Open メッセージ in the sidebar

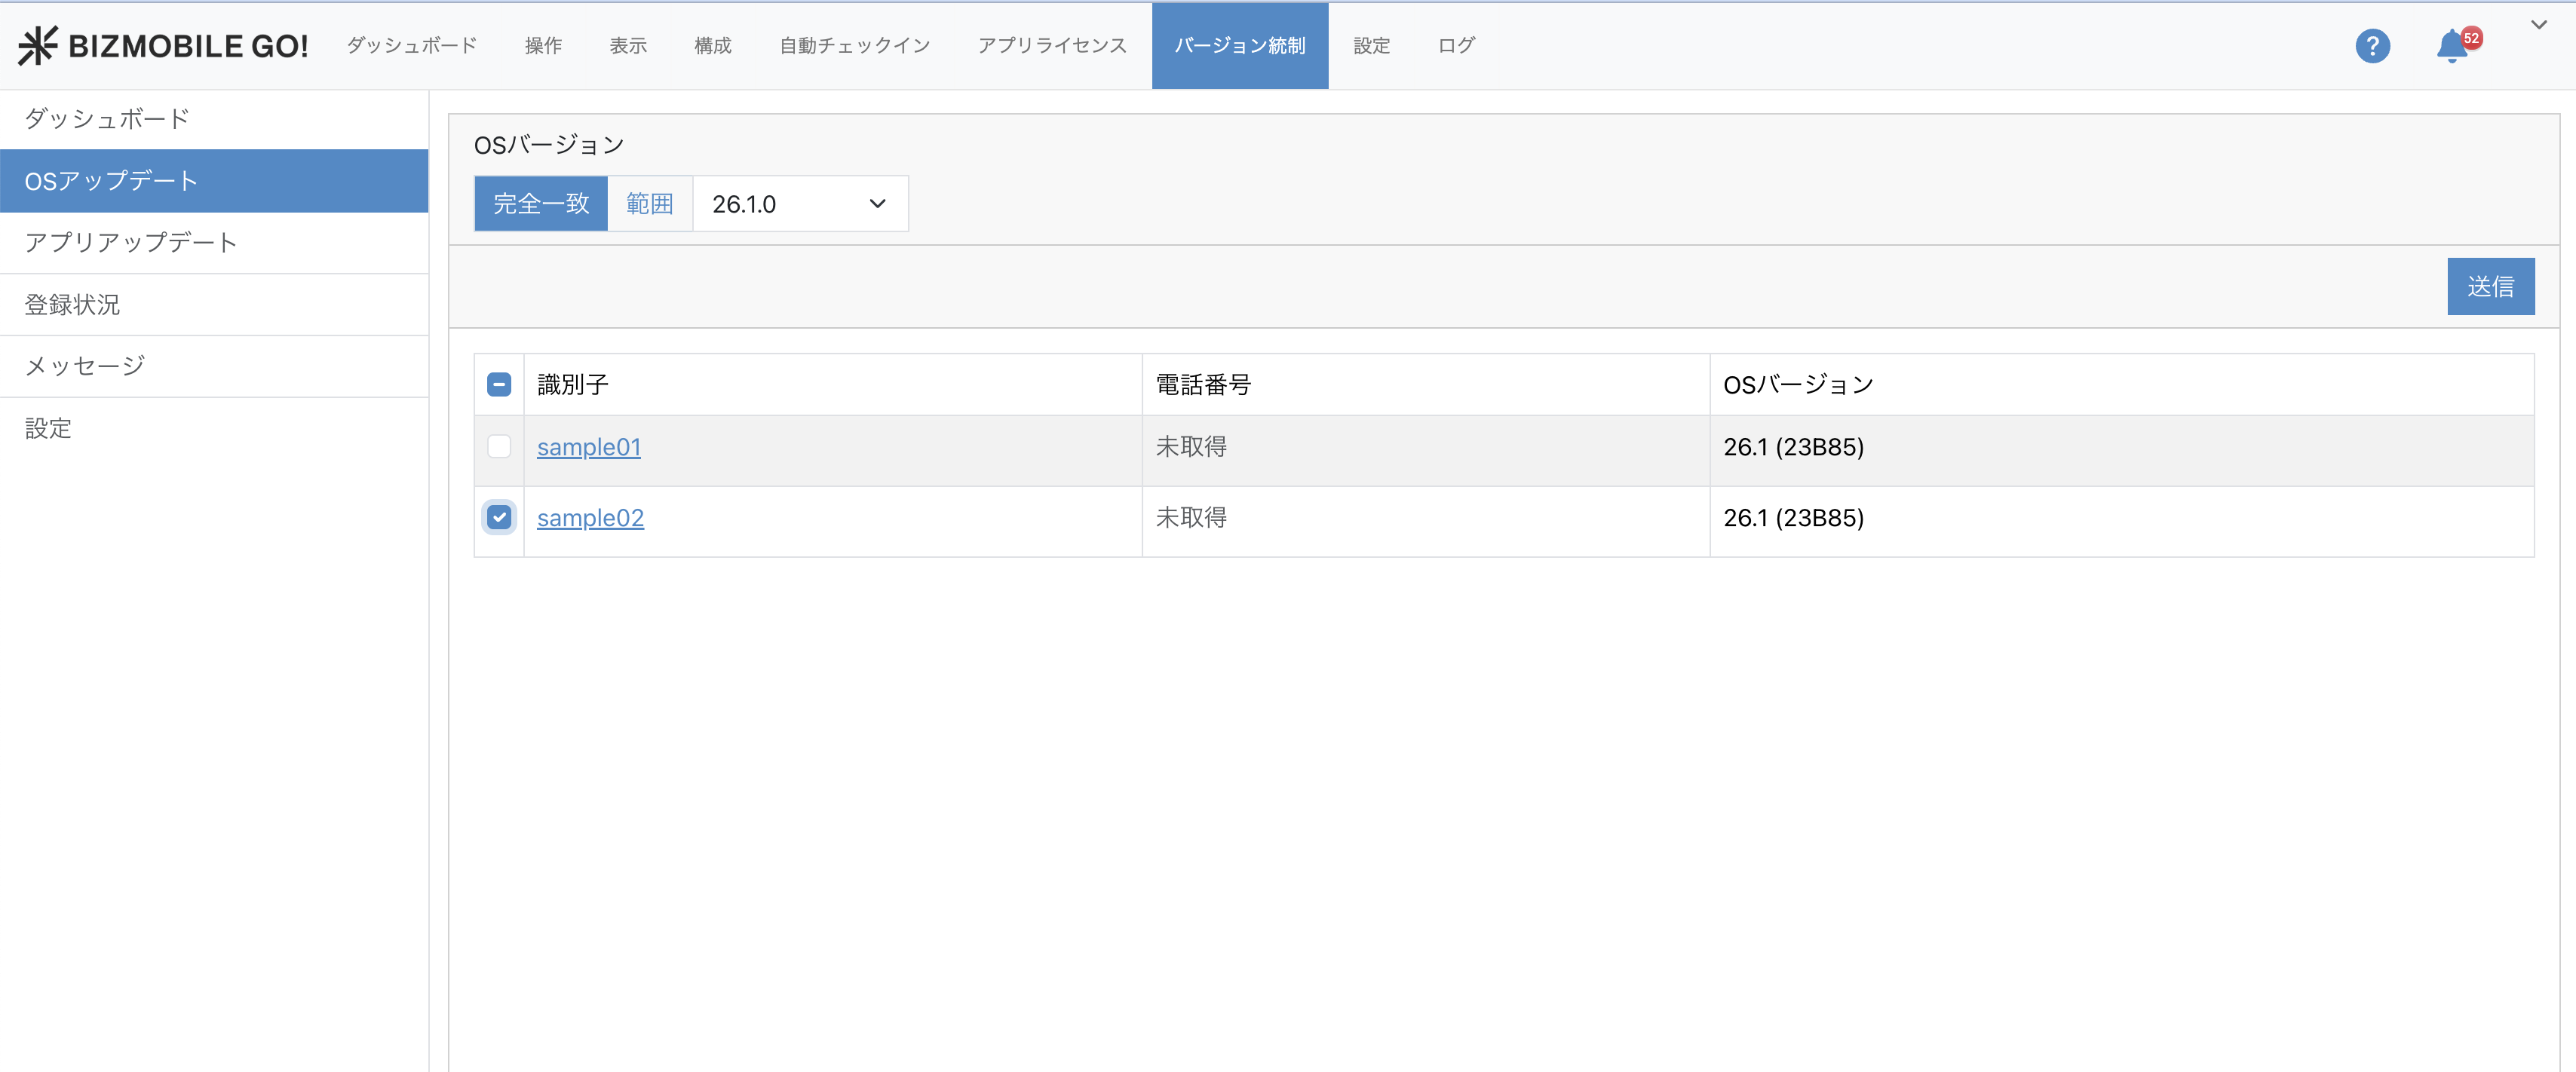coord(85,366)
